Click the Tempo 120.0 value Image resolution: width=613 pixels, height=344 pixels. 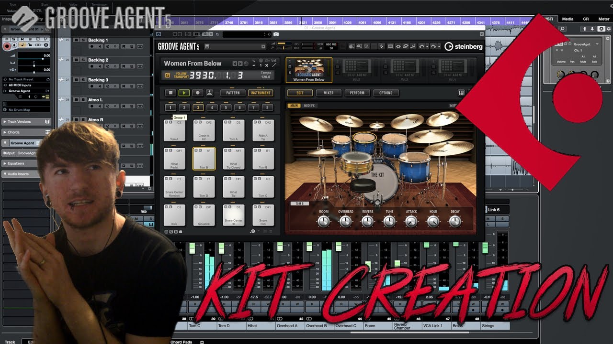[265, 76]
